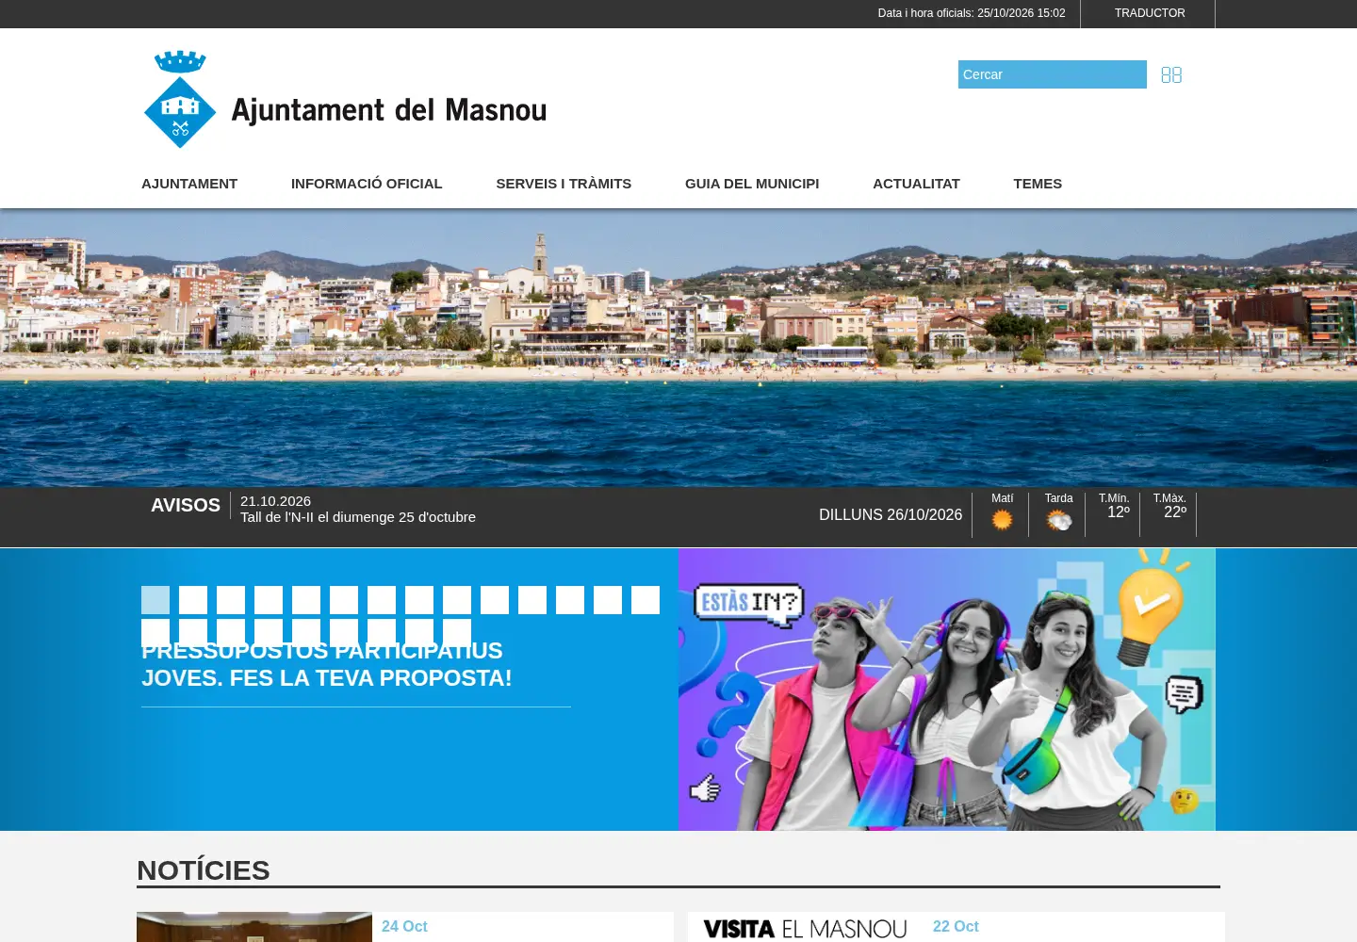Select the first highlighted carousel slide indicator

click(155, 600)
